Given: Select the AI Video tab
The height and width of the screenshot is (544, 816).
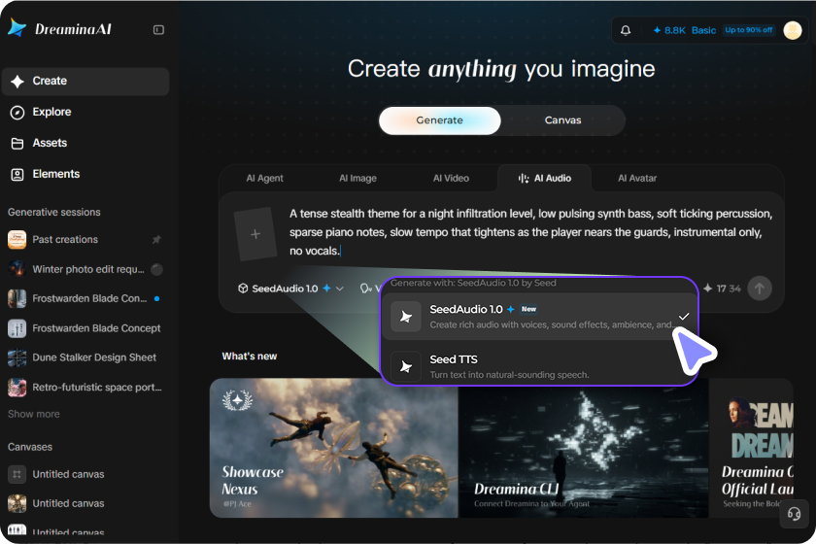Looking at the screenshot, I should coord(451,179).
